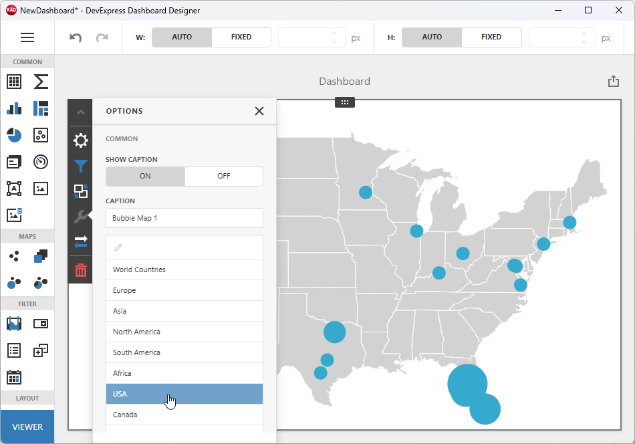Insert a Range Filter item
Image resolution: width=635 pixels, height=444 pixels.
pos(15,324)
